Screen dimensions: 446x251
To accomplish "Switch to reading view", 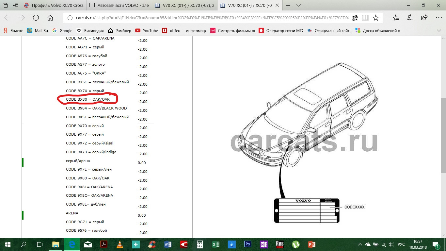I will click(365, 18).
